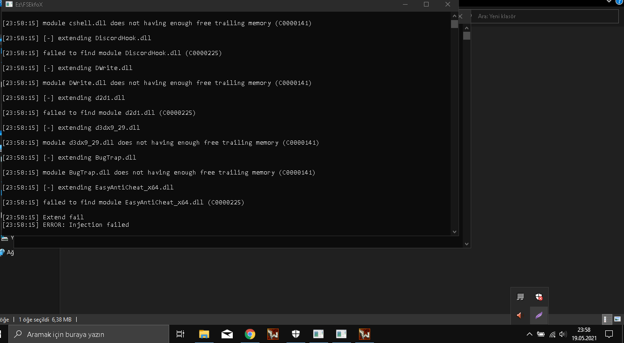Click the Explorer window's scrollbar down arrow
Screen dimensions: 624x343
point(466,244)
